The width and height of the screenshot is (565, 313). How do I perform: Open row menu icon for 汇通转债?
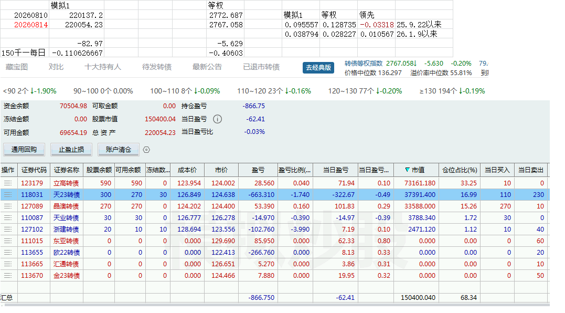point(7,264)
